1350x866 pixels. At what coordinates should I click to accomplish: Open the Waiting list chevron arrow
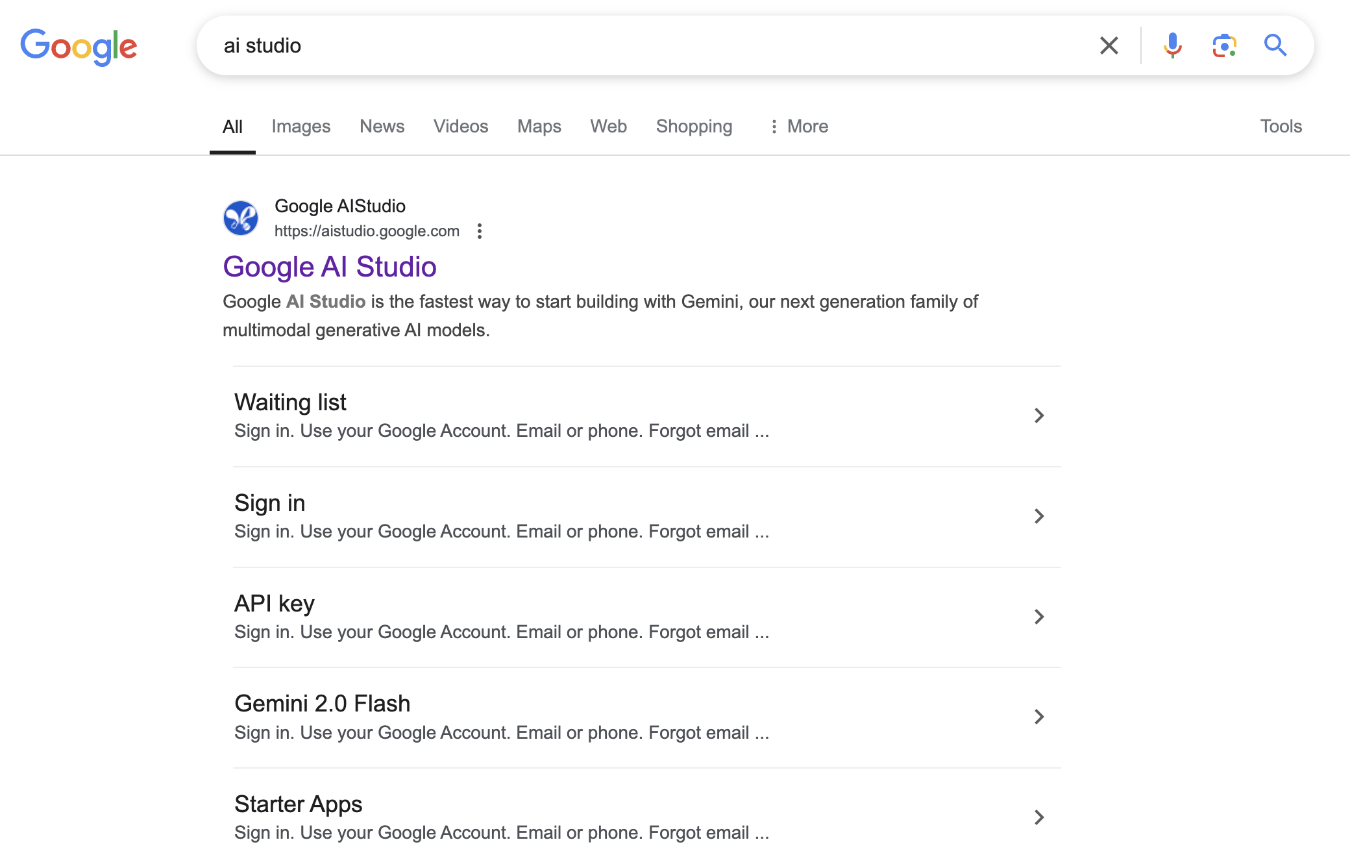pyautogui.click(x=1038, y=415)
